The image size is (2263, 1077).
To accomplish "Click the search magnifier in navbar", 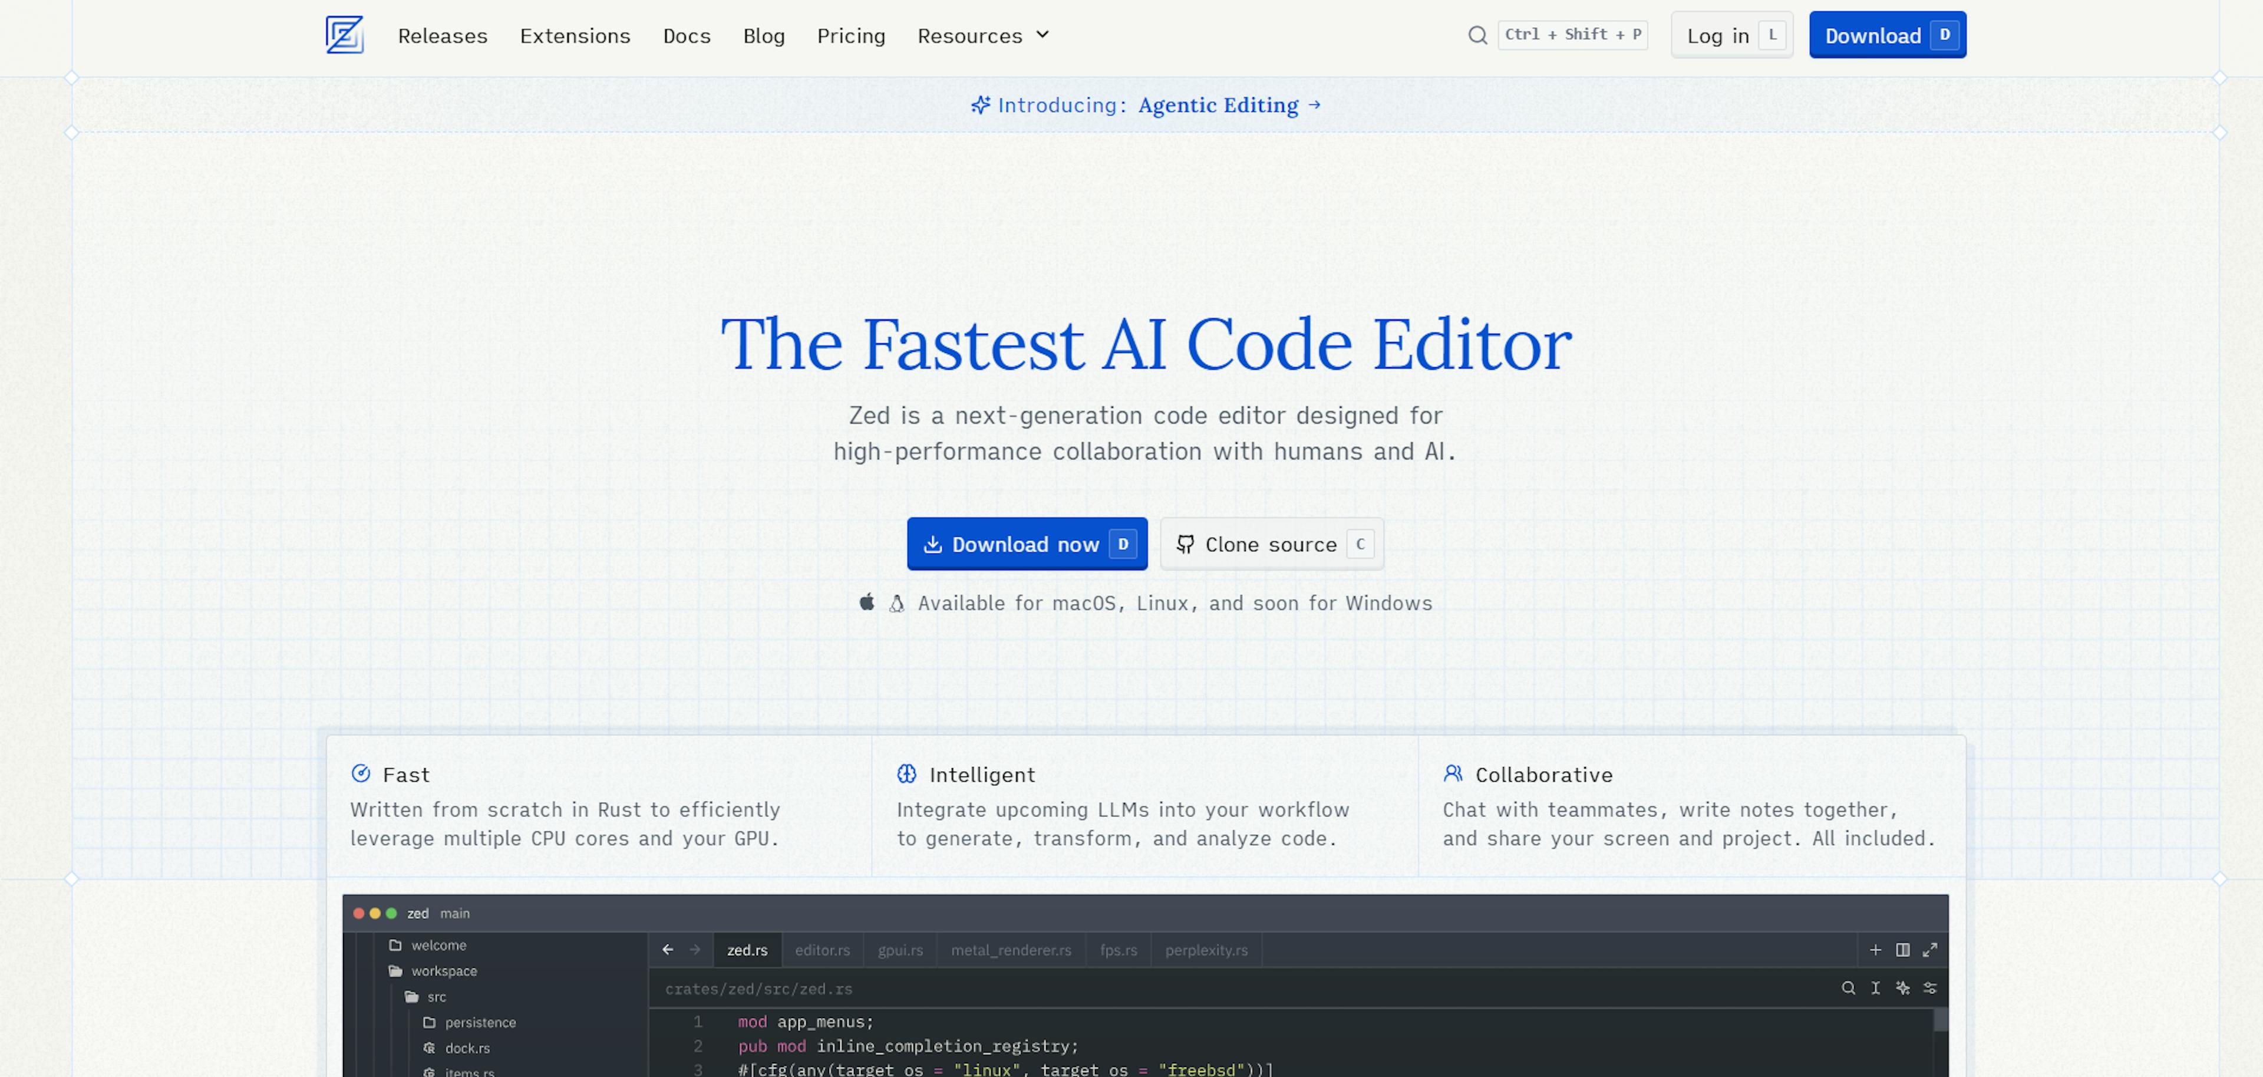I will click(1477, 35).
